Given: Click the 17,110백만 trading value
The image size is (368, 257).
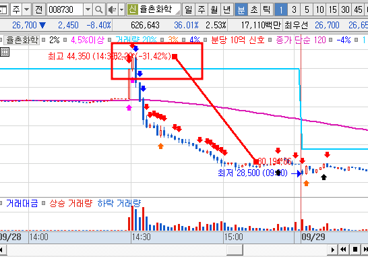Looking at the screenshot, I should pos(261,25).
